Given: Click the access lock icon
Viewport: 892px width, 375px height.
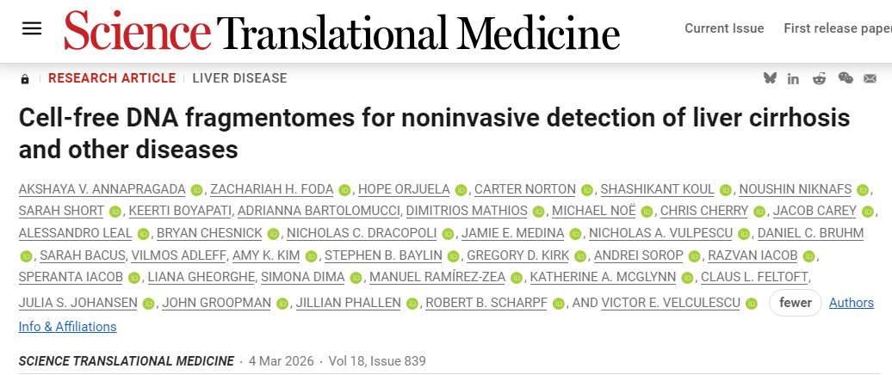Looking at the screenshot, I should 25,78.
